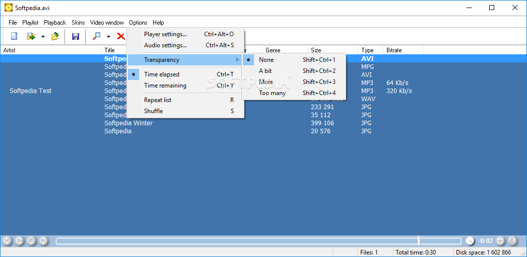Click Disk space: 1 602 866 status entry

pyautogui.click(x=483, y=252)
